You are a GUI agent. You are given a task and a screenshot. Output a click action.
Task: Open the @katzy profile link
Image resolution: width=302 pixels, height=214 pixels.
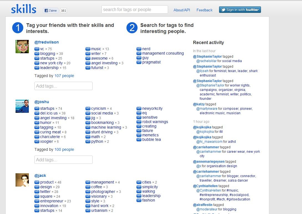pyautogui.click(x=199, y=104)
